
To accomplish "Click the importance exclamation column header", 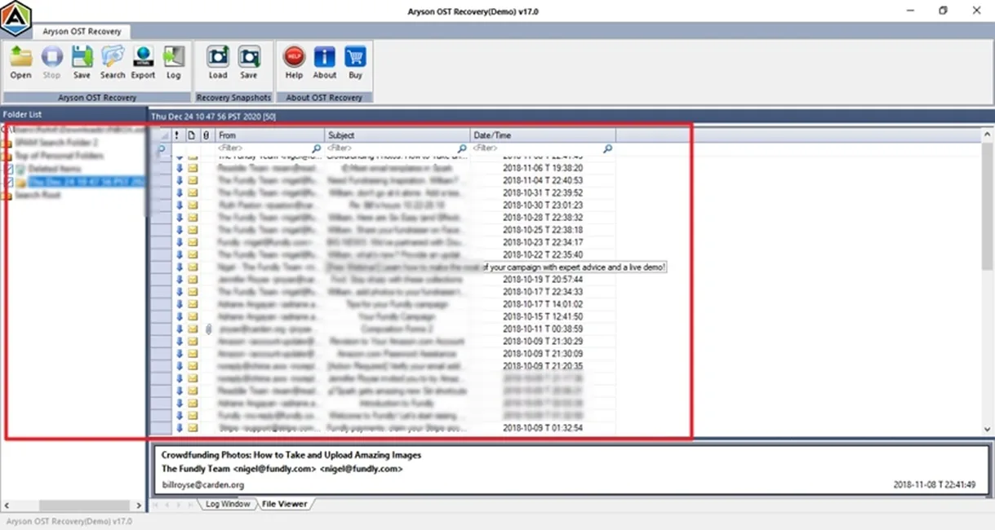I will [177, 135].
